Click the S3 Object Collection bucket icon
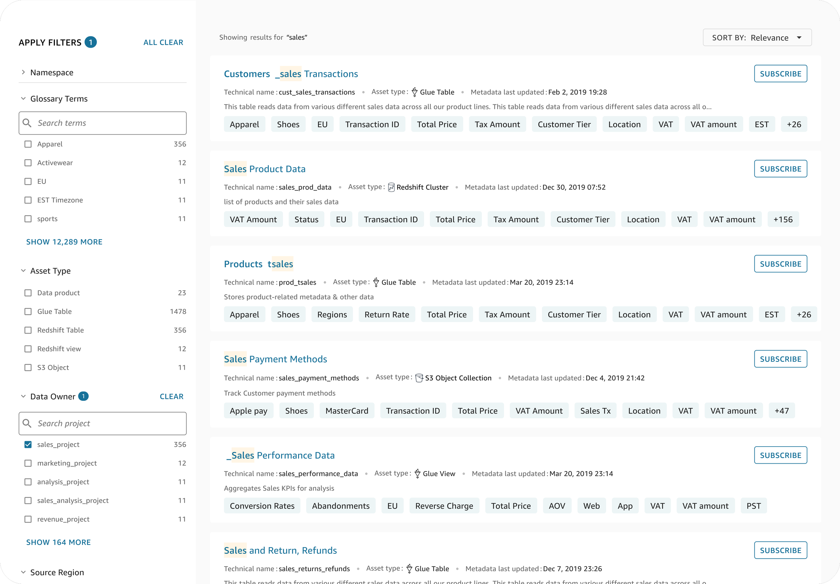The image size is (840, 584). click(419, 378)
